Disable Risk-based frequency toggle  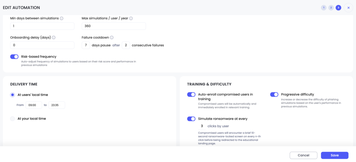14,57
